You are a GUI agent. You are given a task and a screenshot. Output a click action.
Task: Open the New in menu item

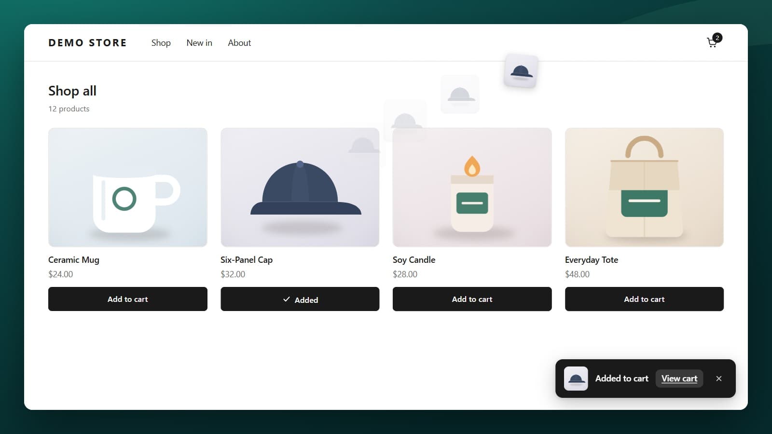tap(199, 42)
